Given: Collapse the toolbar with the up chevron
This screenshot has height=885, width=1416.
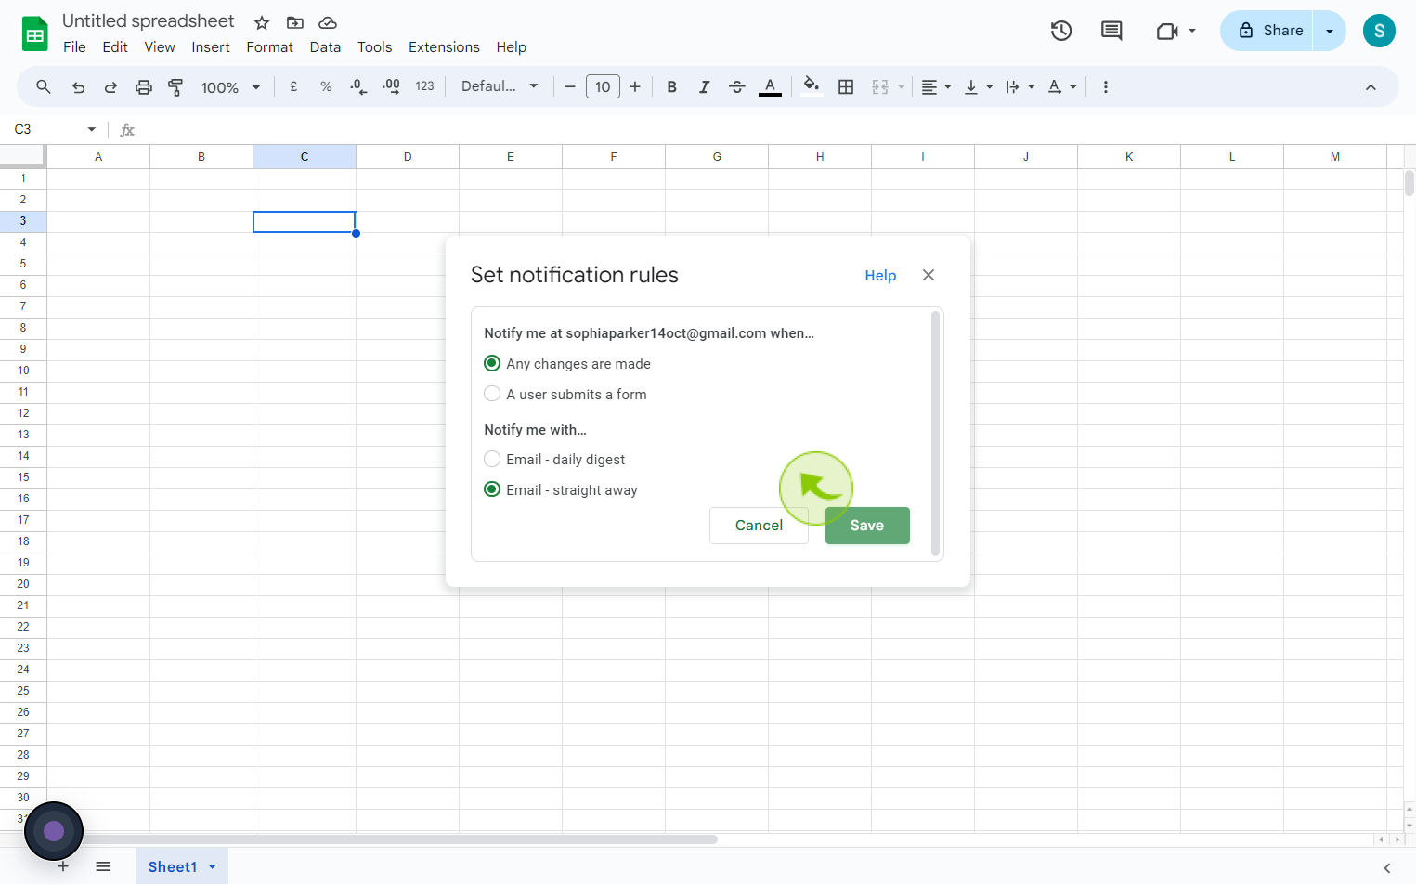Looking at the screenshot, I should coord(1371,86).
